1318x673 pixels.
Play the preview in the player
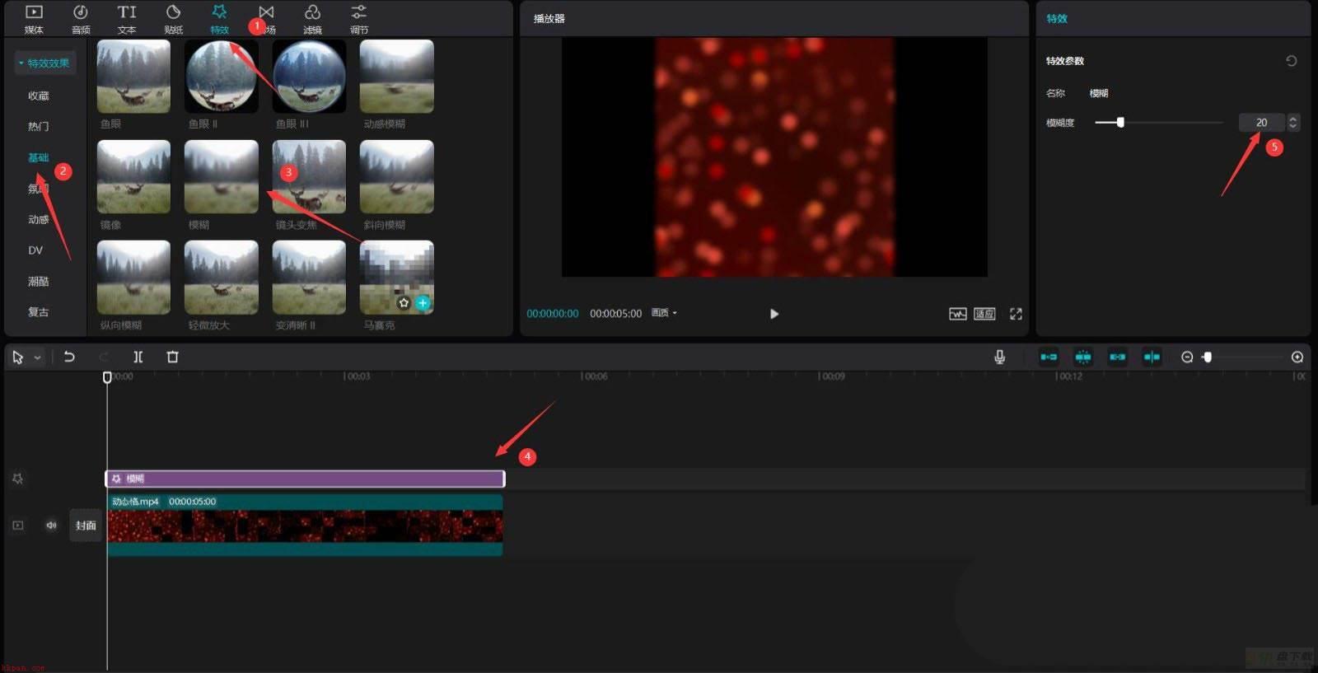774,314
